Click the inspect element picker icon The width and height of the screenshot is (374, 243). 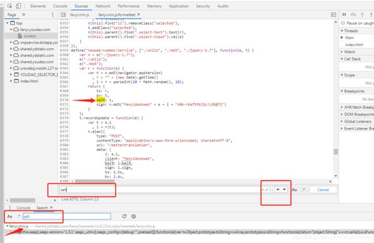pos(10,6)
